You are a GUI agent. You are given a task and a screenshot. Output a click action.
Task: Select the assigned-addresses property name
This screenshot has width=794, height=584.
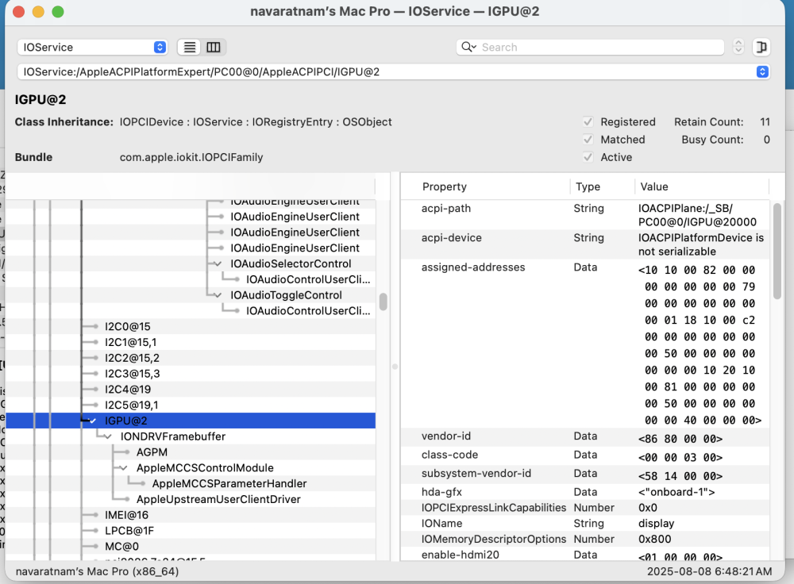[473, 267]
